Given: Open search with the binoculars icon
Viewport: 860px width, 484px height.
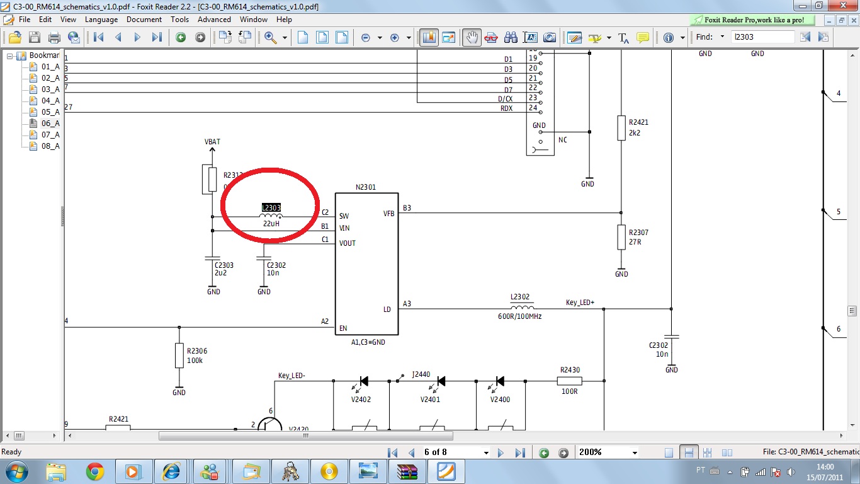Looking at the screenshot, I should click(511, 37).
